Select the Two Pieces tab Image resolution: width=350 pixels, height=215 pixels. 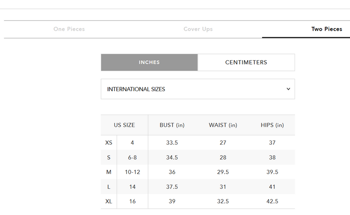point(327,29)
